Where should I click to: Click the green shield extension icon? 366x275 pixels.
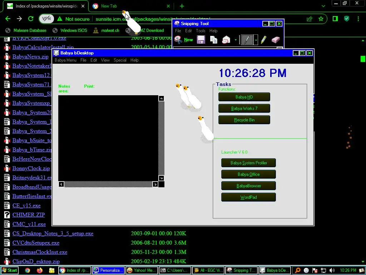(x=347, y=19)
